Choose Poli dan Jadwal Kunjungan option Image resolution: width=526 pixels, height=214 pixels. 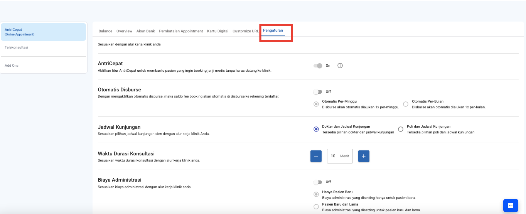click(401, 129)
